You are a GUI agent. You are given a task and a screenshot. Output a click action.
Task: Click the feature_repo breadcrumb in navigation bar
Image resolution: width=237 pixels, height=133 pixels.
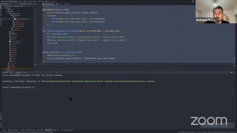click(x=41, y=1)
